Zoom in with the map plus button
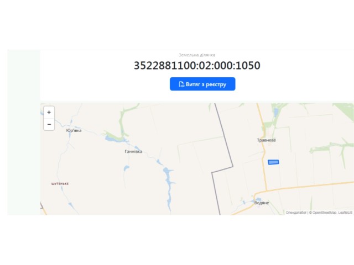Viewport: 354px width, 265px height. [x=49, y=112]
